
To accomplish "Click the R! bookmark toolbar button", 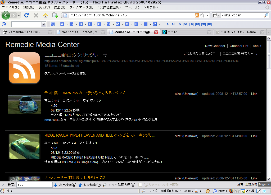I will (x=210, y=24).
